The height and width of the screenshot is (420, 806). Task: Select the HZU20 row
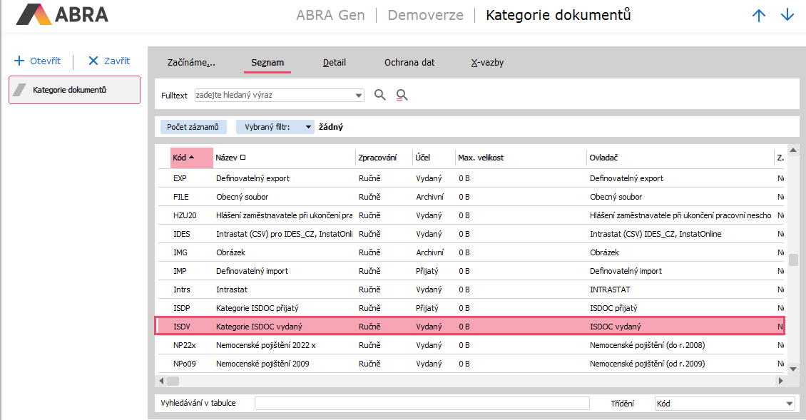click(x=470, y=215)
